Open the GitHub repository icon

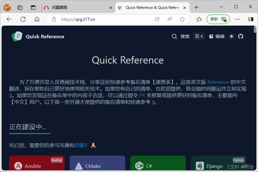point(241,36)
